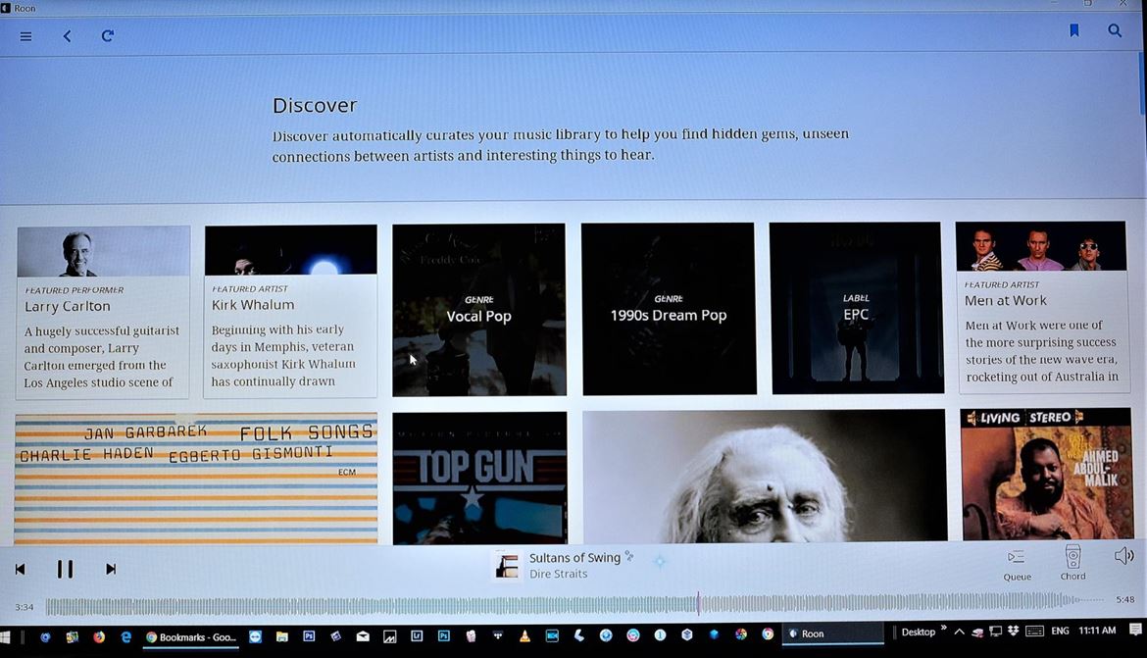
Task: Open the Kirk Whalum featured artist card
Action: 290,312
